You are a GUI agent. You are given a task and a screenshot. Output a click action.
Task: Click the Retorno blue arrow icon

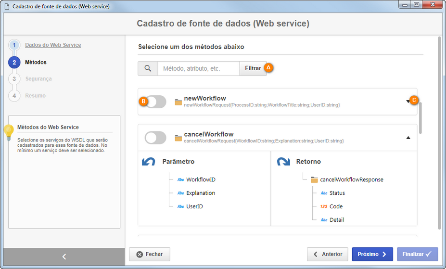[283, 162]
